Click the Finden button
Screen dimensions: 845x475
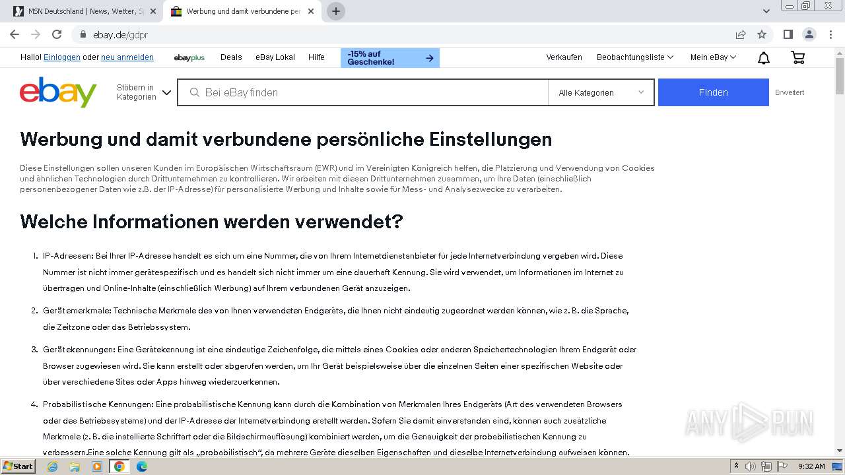click(x=714, y=92)
